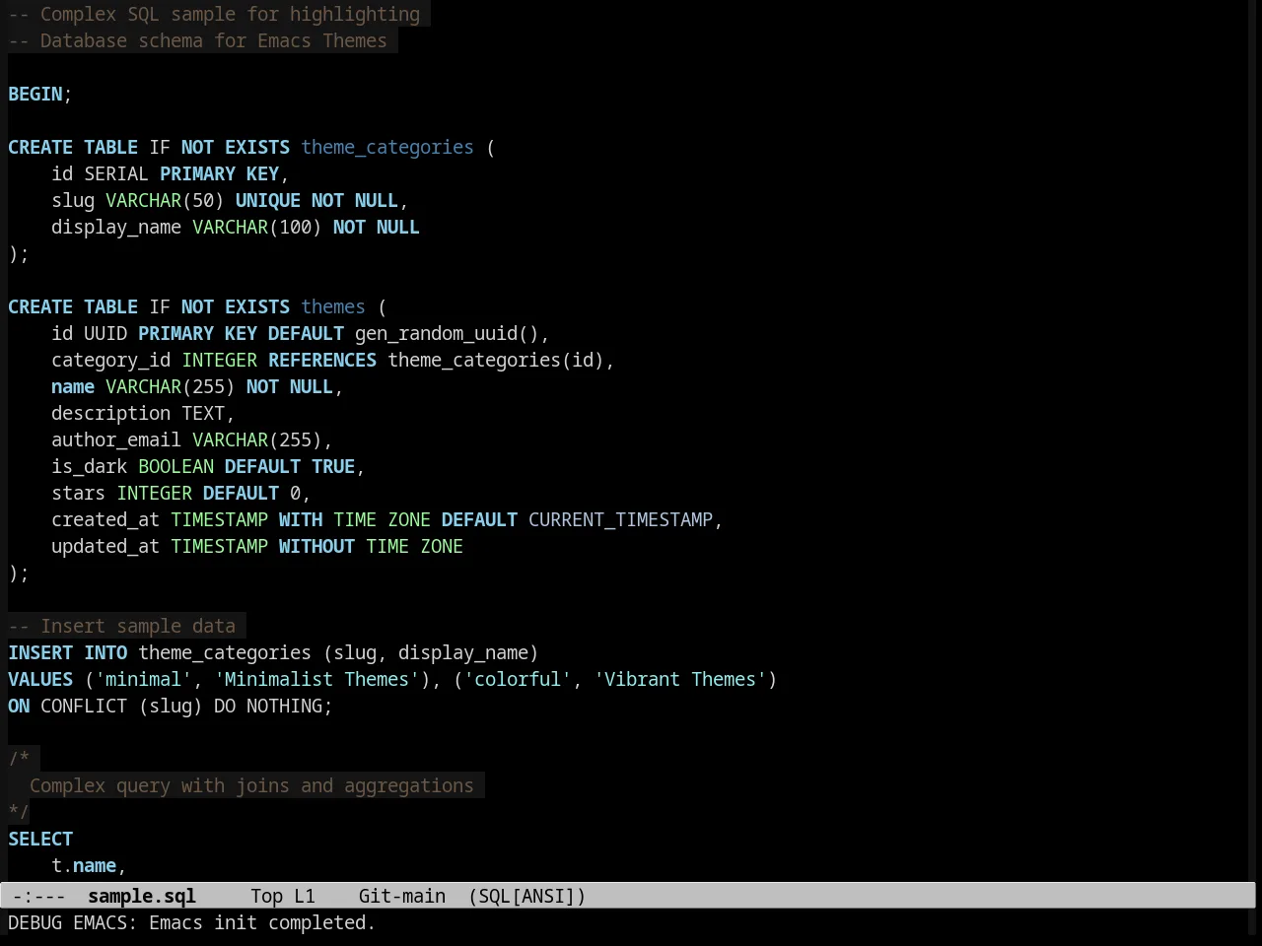Click the 'colorful' string literal
Screen dimensions: 1262x946
click(x=518, y=680)
